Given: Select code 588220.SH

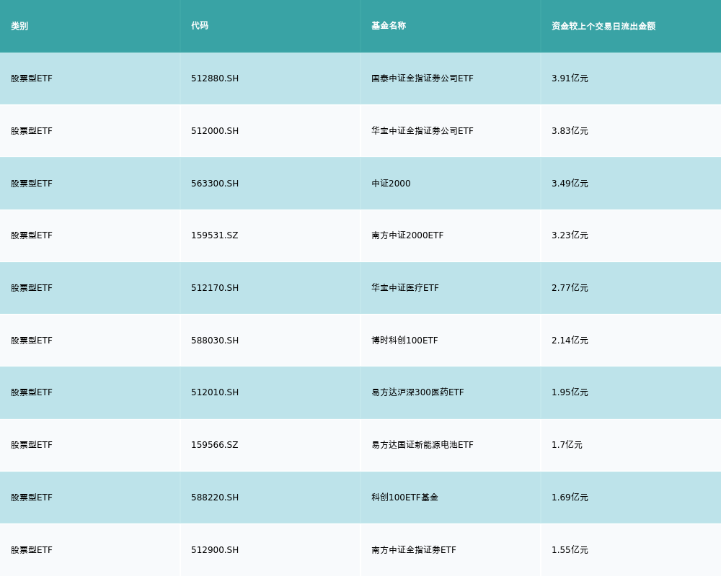Looking at the screenshot, I should (215, 498).
